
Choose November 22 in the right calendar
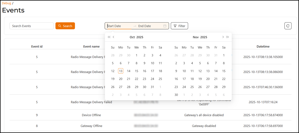(224, 79)
